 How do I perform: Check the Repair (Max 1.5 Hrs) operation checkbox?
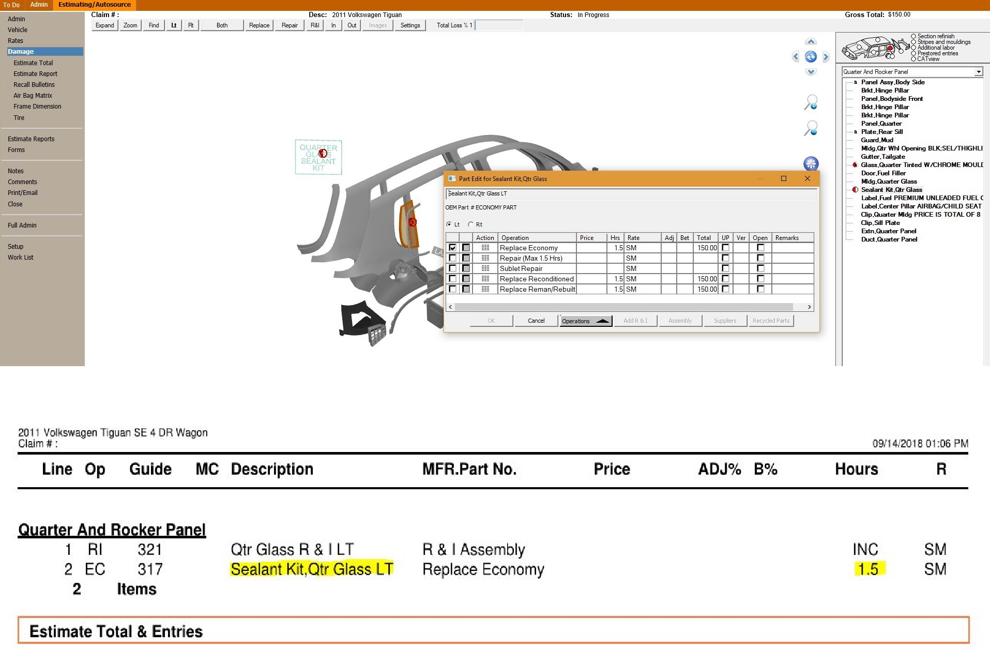tap(452, 258)
